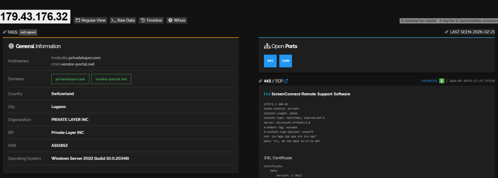The height and width of the screenshot is (178, 498).
Task: Click the OpenStreetMap contributors attribution
Action: click(476, 21)
